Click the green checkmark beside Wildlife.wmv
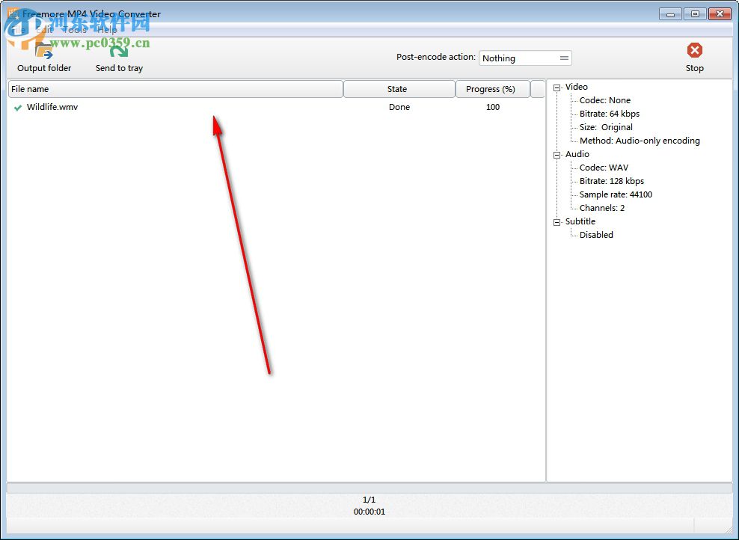This screenshot has width=739, height=540. 18,107
